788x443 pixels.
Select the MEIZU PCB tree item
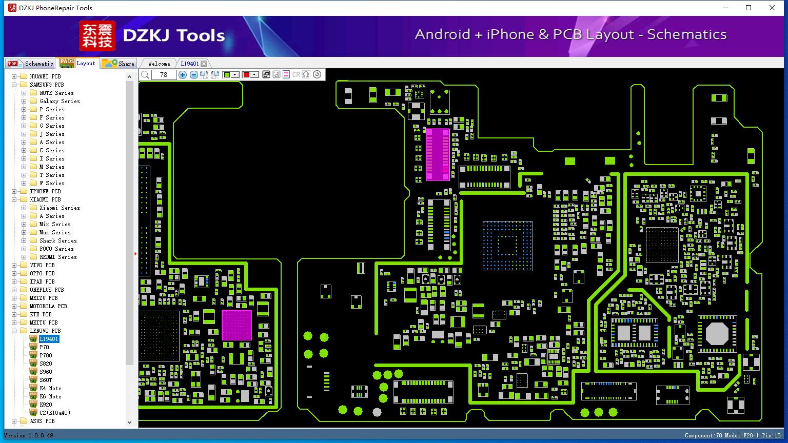[x=44, y=298]
